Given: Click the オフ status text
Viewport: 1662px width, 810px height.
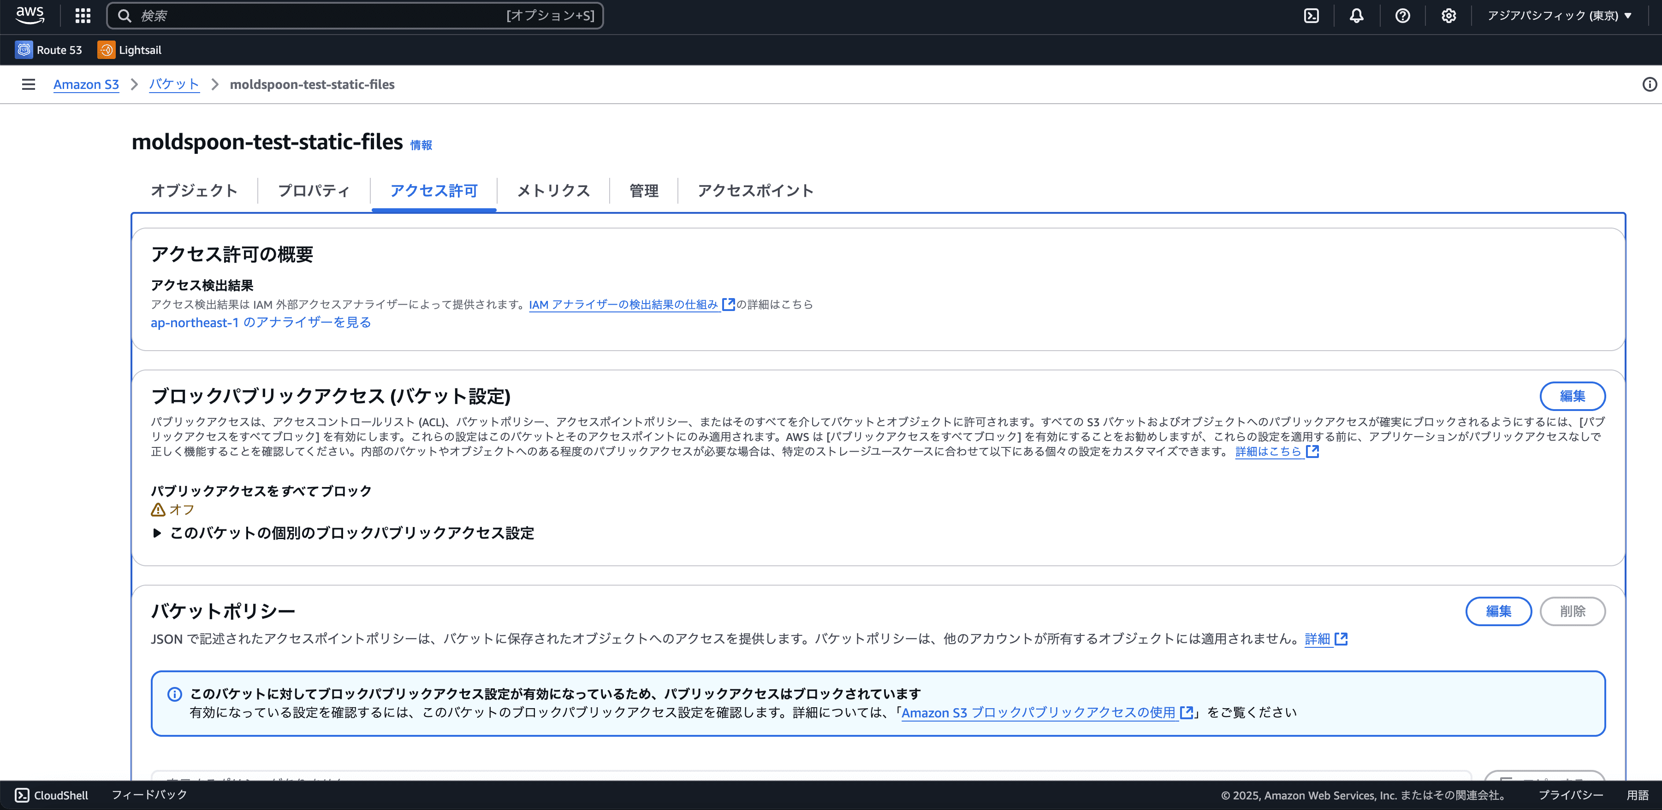Looking at the screenshot, I should 182,510.
